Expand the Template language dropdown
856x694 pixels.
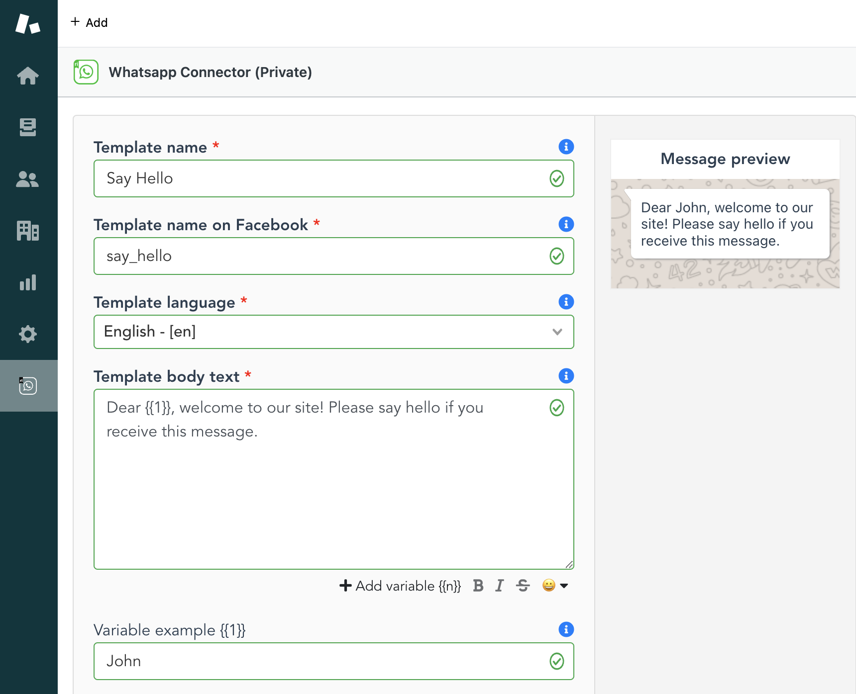click(x=333, y=332)
